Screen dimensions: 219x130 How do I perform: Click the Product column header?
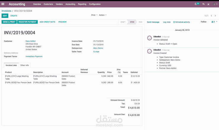(x=8, y=72)
